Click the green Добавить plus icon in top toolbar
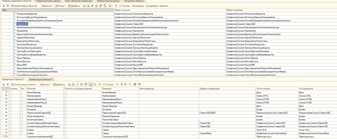337x139 pixels. pyautogui.click(x=69, y=6)
